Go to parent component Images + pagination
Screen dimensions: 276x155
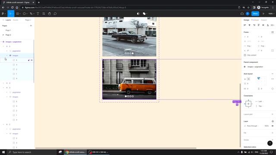click(255, 67)
